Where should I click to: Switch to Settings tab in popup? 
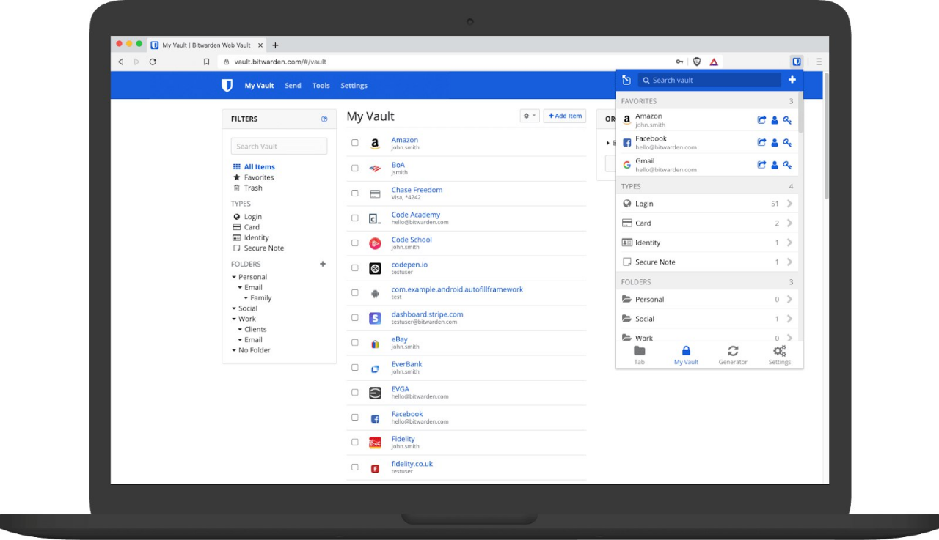click(780, 355)
